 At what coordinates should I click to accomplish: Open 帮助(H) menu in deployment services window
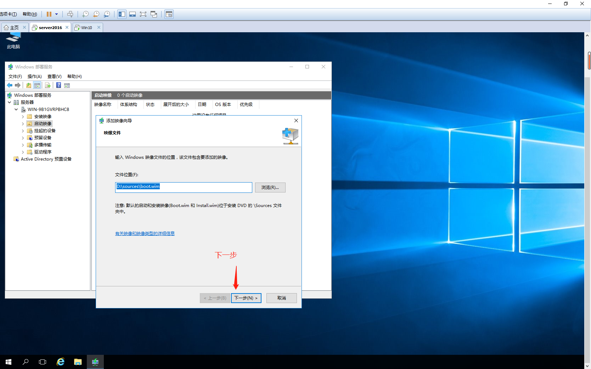click(74, 77)
